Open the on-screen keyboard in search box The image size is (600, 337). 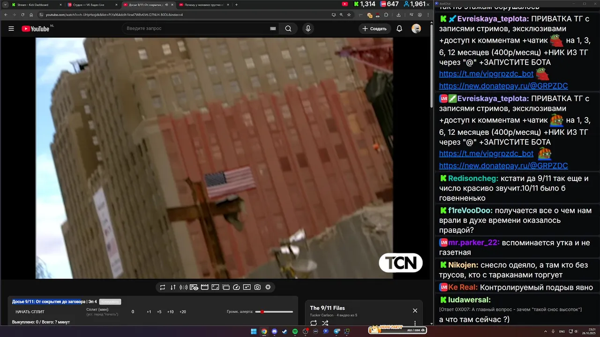tap(273, 29)
